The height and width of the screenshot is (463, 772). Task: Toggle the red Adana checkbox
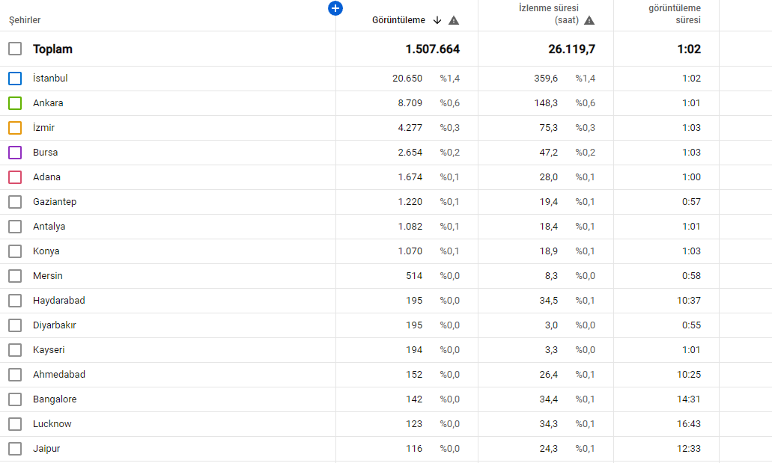pos(15,177)
